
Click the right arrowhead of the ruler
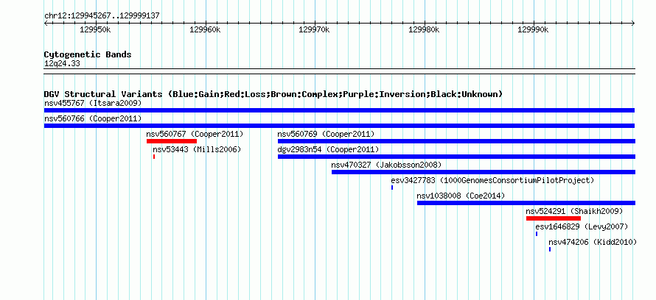click(x=633, y=24)
